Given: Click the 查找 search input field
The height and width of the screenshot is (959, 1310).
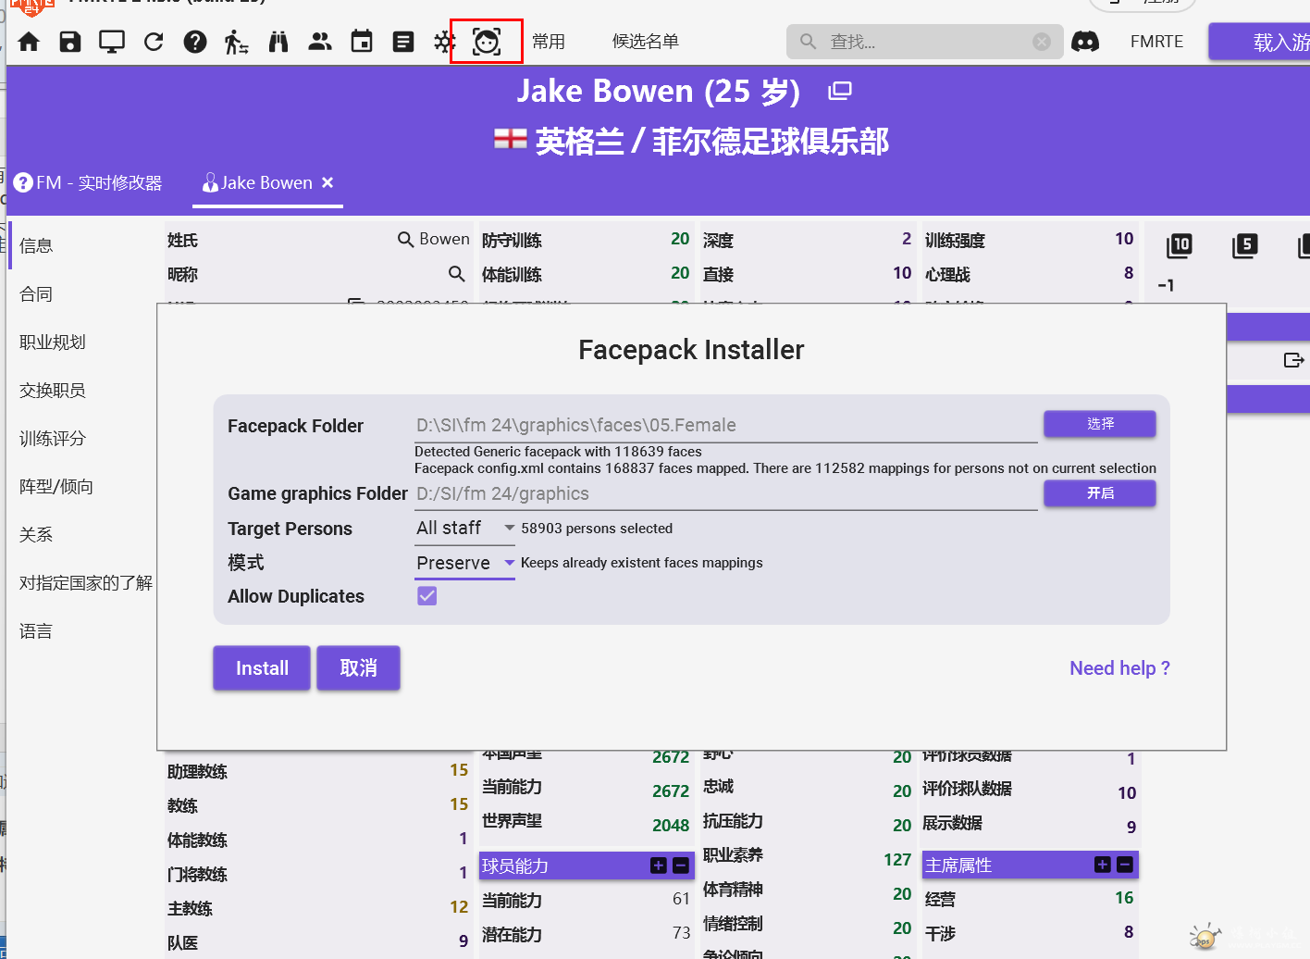Looking at the screenshot, I should [x=925, y=42].
